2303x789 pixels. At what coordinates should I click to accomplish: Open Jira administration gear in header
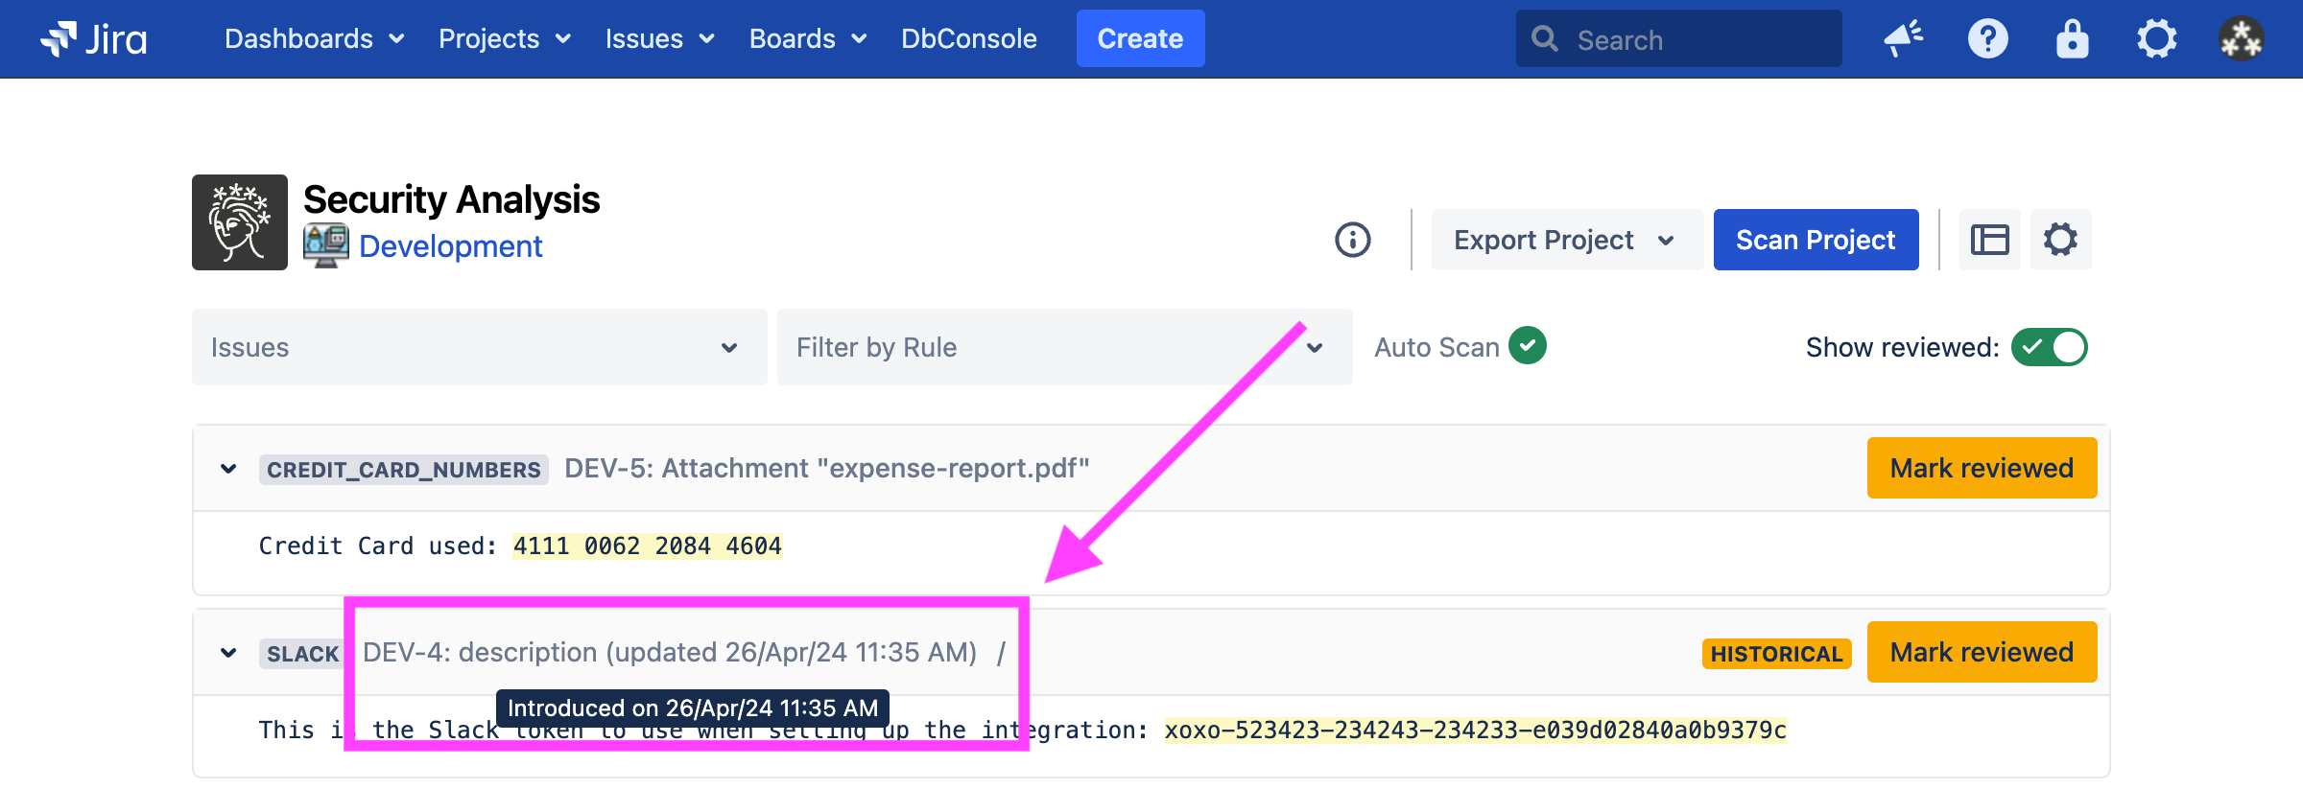tap(2156, 39)
